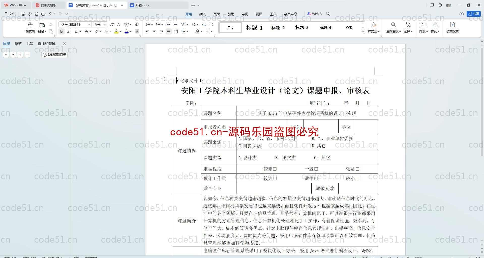Close the navigation pane with X
484x258 pixels.
(64, 44)
